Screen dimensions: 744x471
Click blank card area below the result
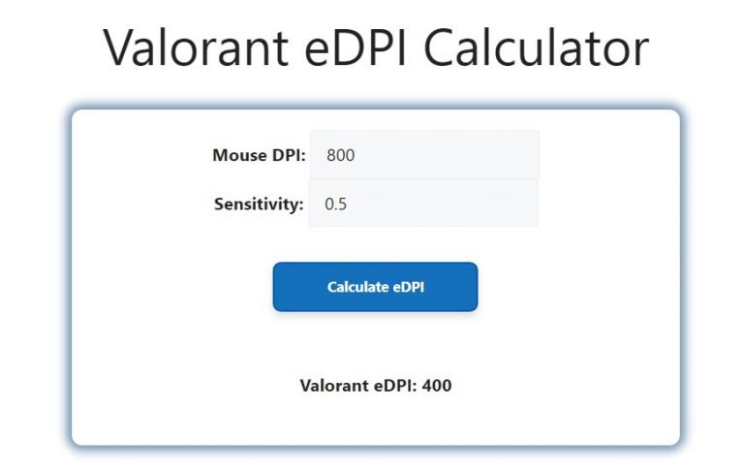pyautogui.click(x=375, y=423)
